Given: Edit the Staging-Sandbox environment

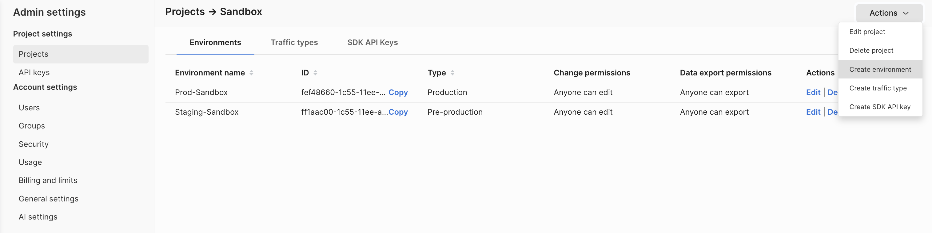Looking at the screenshot, I should (813, 112).
